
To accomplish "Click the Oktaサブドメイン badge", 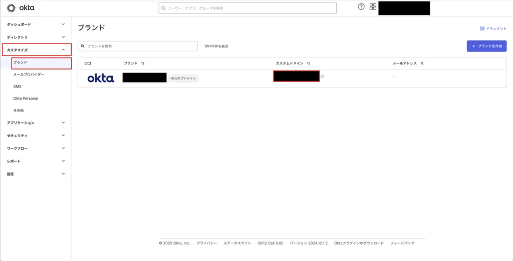I will pyautogui.click(x=183, y=78).
